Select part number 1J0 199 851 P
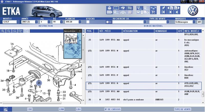 pyautogui.click(x=109, y=75)
